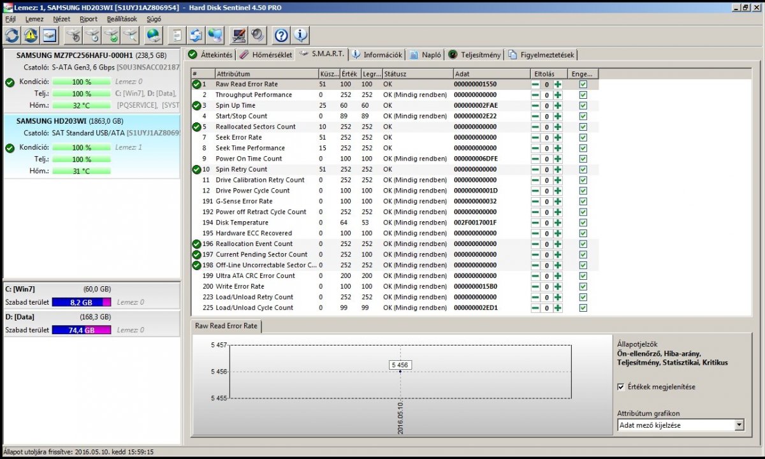765x459 pixels.
Task: Select the SAMSUNG MZ7PC256HAFU-000H1 disk entry
Action: point(92,80)
